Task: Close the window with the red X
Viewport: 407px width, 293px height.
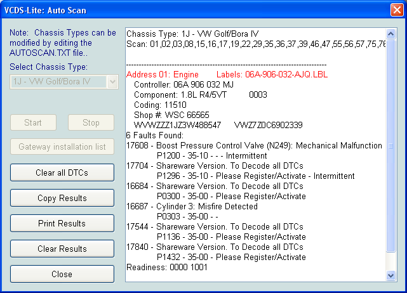Action: tap(397, 10)
